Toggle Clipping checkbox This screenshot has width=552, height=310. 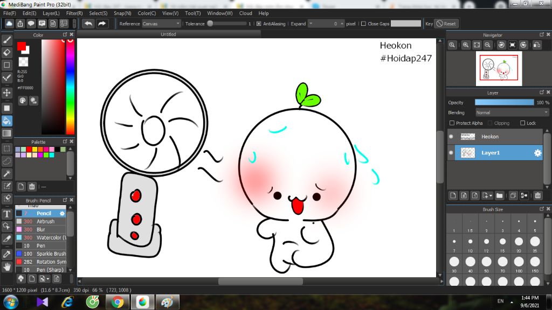tap(490, 123)
